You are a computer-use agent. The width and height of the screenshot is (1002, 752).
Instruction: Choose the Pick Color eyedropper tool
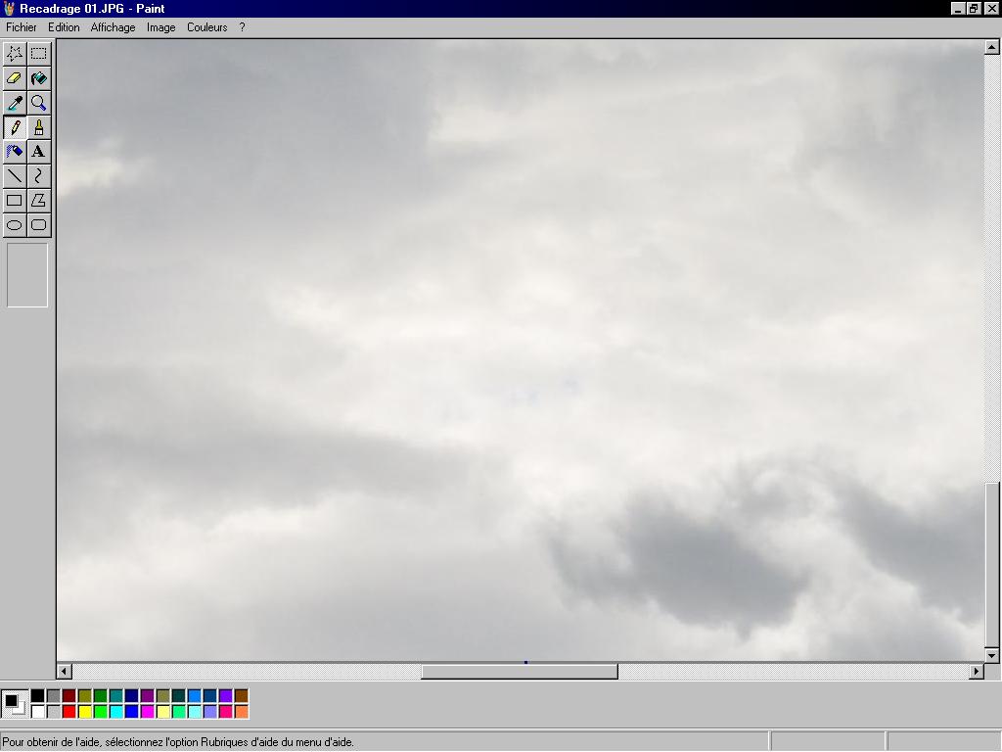[15, 103]
